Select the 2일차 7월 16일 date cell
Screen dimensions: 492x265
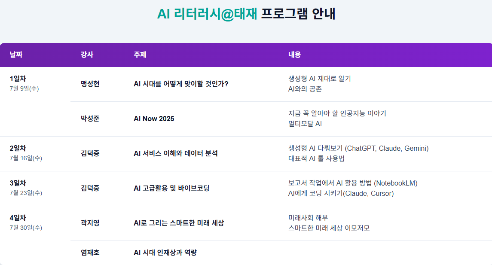pos(26,153)
